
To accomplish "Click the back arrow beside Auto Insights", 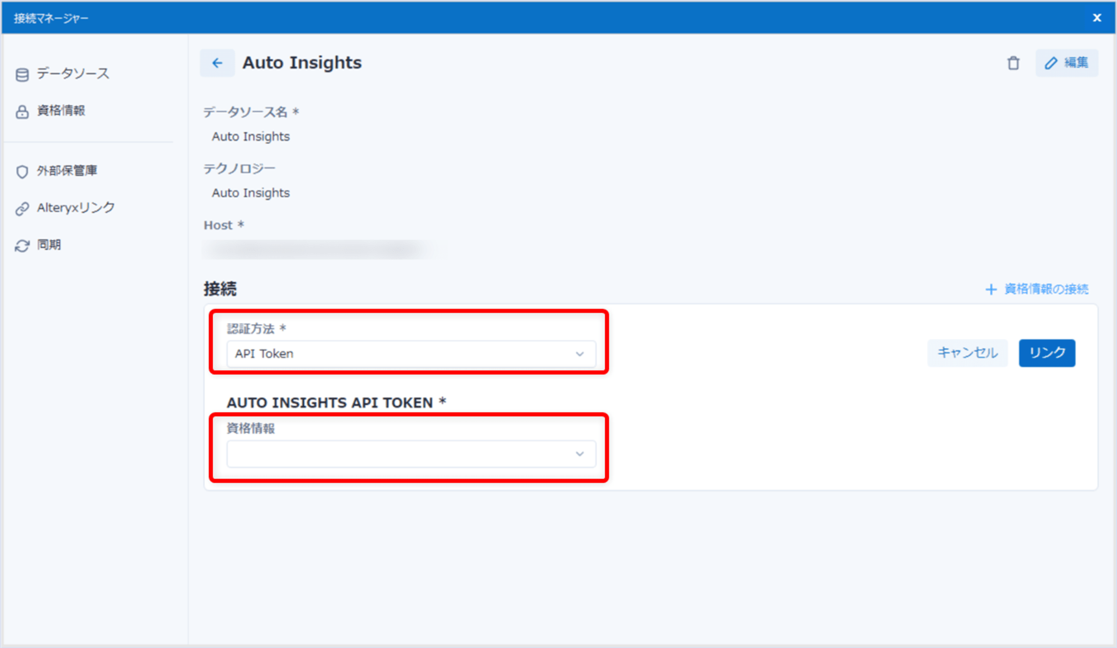I will [217, 63].
